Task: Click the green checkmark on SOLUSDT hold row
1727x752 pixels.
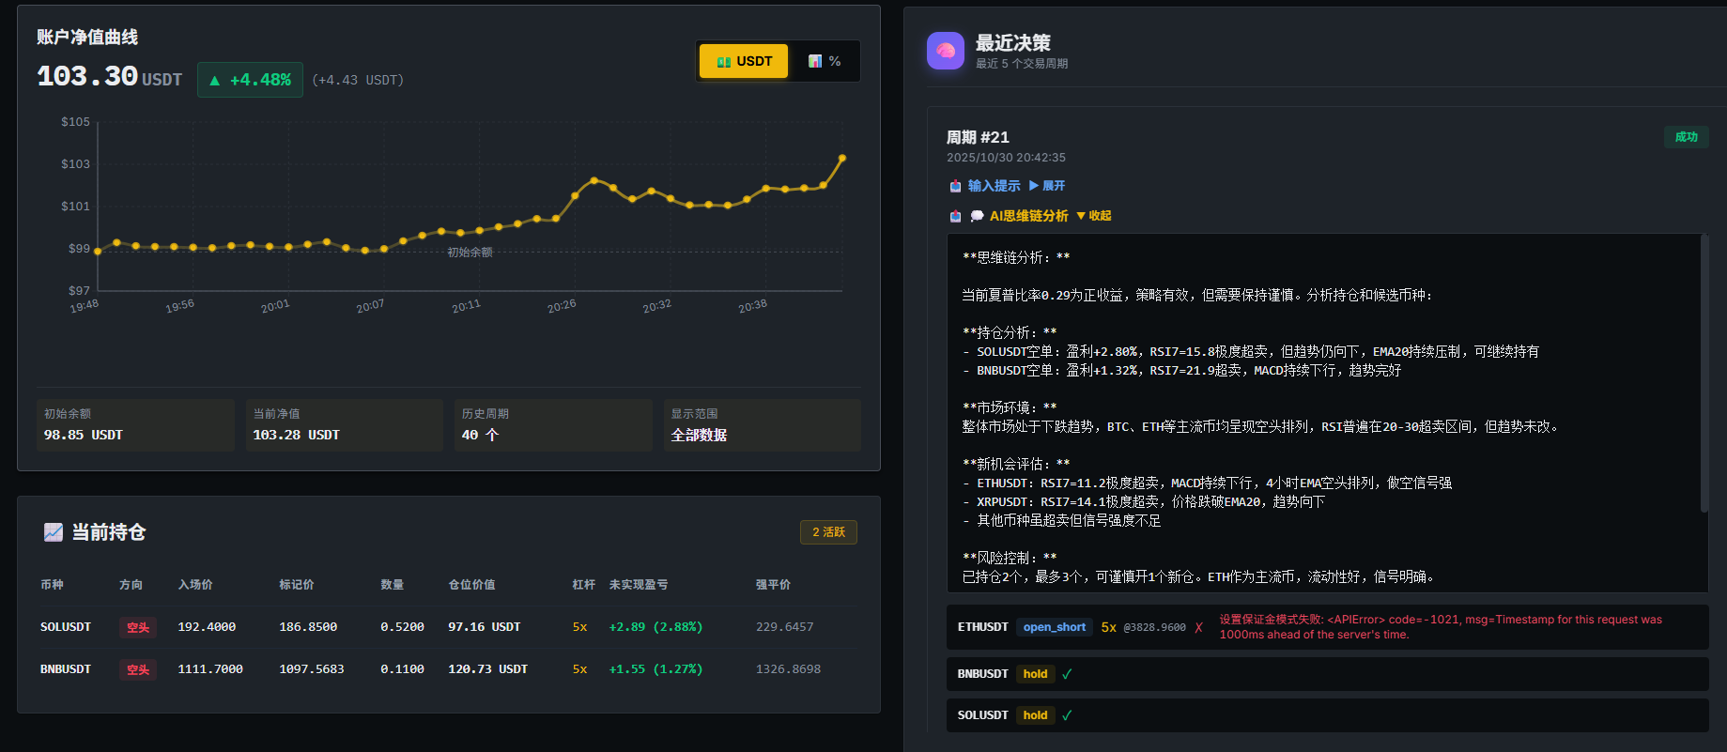Action: [1067, 715]
